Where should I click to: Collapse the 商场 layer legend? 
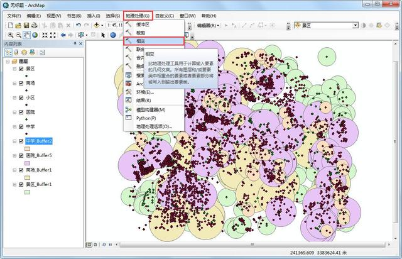(14, 83)
